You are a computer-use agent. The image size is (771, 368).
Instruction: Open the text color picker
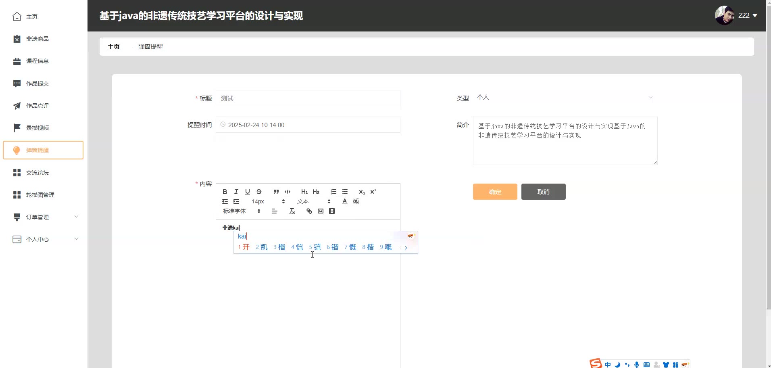click(x=345, y=201)
